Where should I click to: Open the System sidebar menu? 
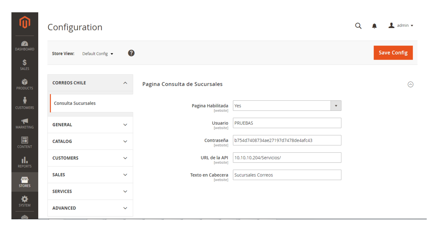tap(25, 201)
